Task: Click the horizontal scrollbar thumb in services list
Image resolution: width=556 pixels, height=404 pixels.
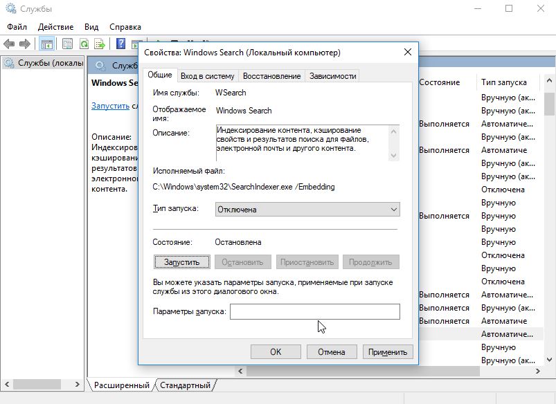Action: coord(363,371)
